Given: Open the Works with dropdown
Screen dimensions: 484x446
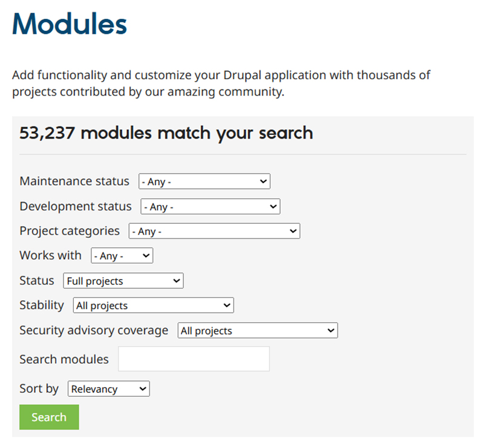Looking at the screenshot, I should [x=122, y=255].
